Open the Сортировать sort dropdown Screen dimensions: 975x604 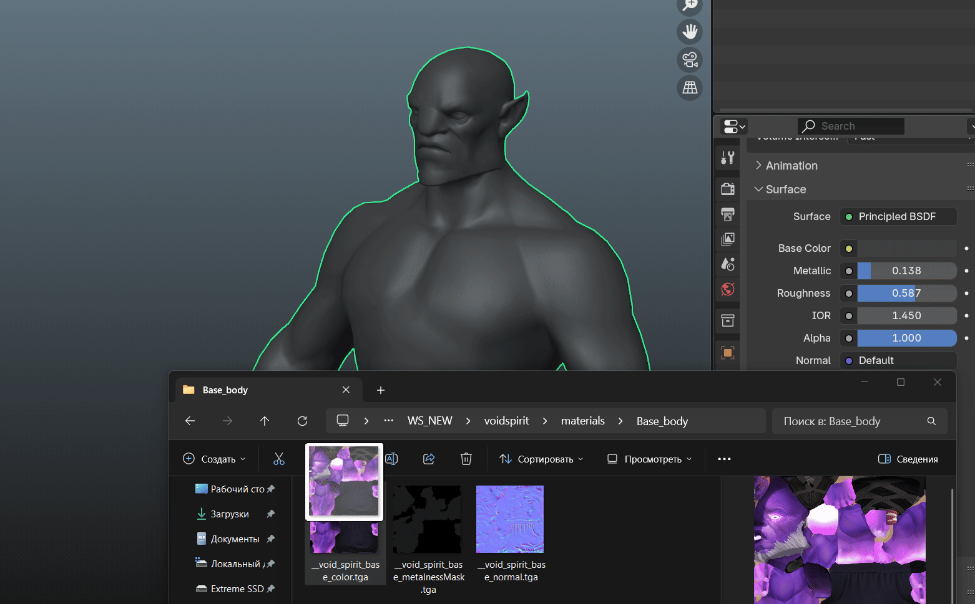[x=542, y=459]
